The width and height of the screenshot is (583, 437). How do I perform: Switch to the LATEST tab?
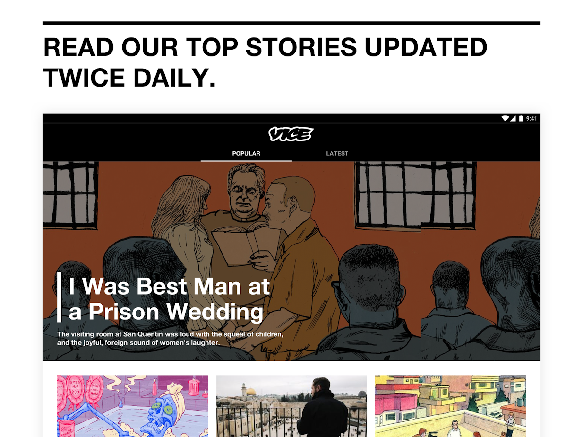[x=337, y=153]
